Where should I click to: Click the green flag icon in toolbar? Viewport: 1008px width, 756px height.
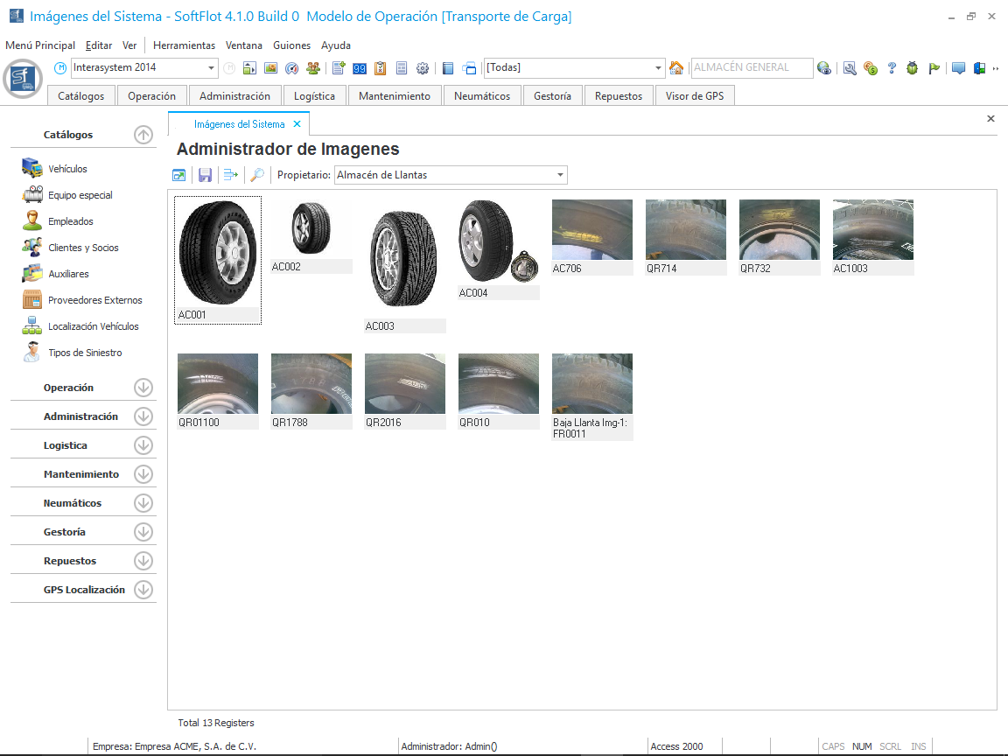934,68
